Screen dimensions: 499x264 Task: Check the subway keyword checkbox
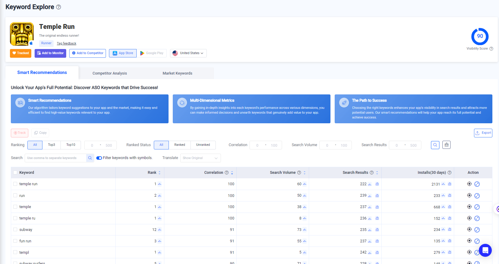pyautogui.click(x=15, y=229)
